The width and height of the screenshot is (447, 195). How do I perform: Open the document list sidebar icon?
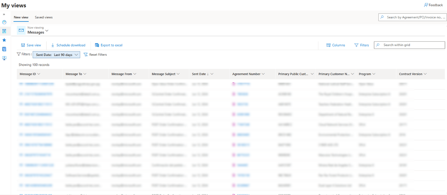click(x=4, y=49)
